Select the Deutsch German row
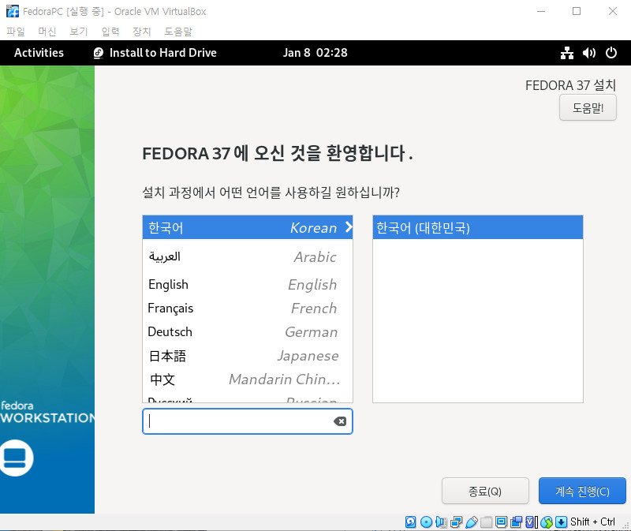The width and height of the screenshot is (631, 531). [x=248, y=331]
